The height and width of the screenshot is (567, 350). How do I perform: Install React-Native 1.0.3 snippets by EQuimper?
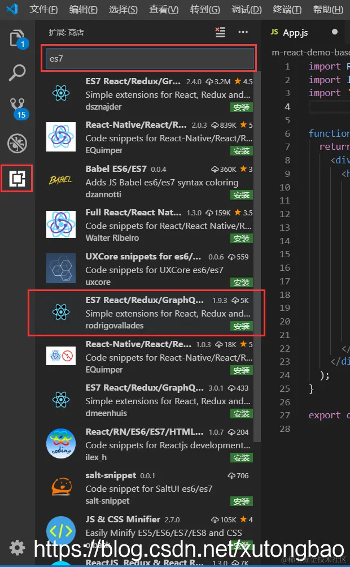(x=242, y=370)
